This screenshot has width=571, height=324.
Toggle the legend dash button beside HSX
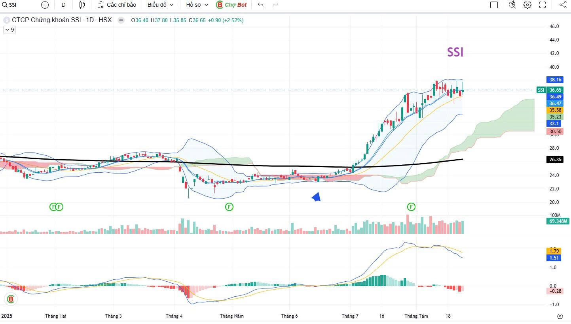[121, 20]
